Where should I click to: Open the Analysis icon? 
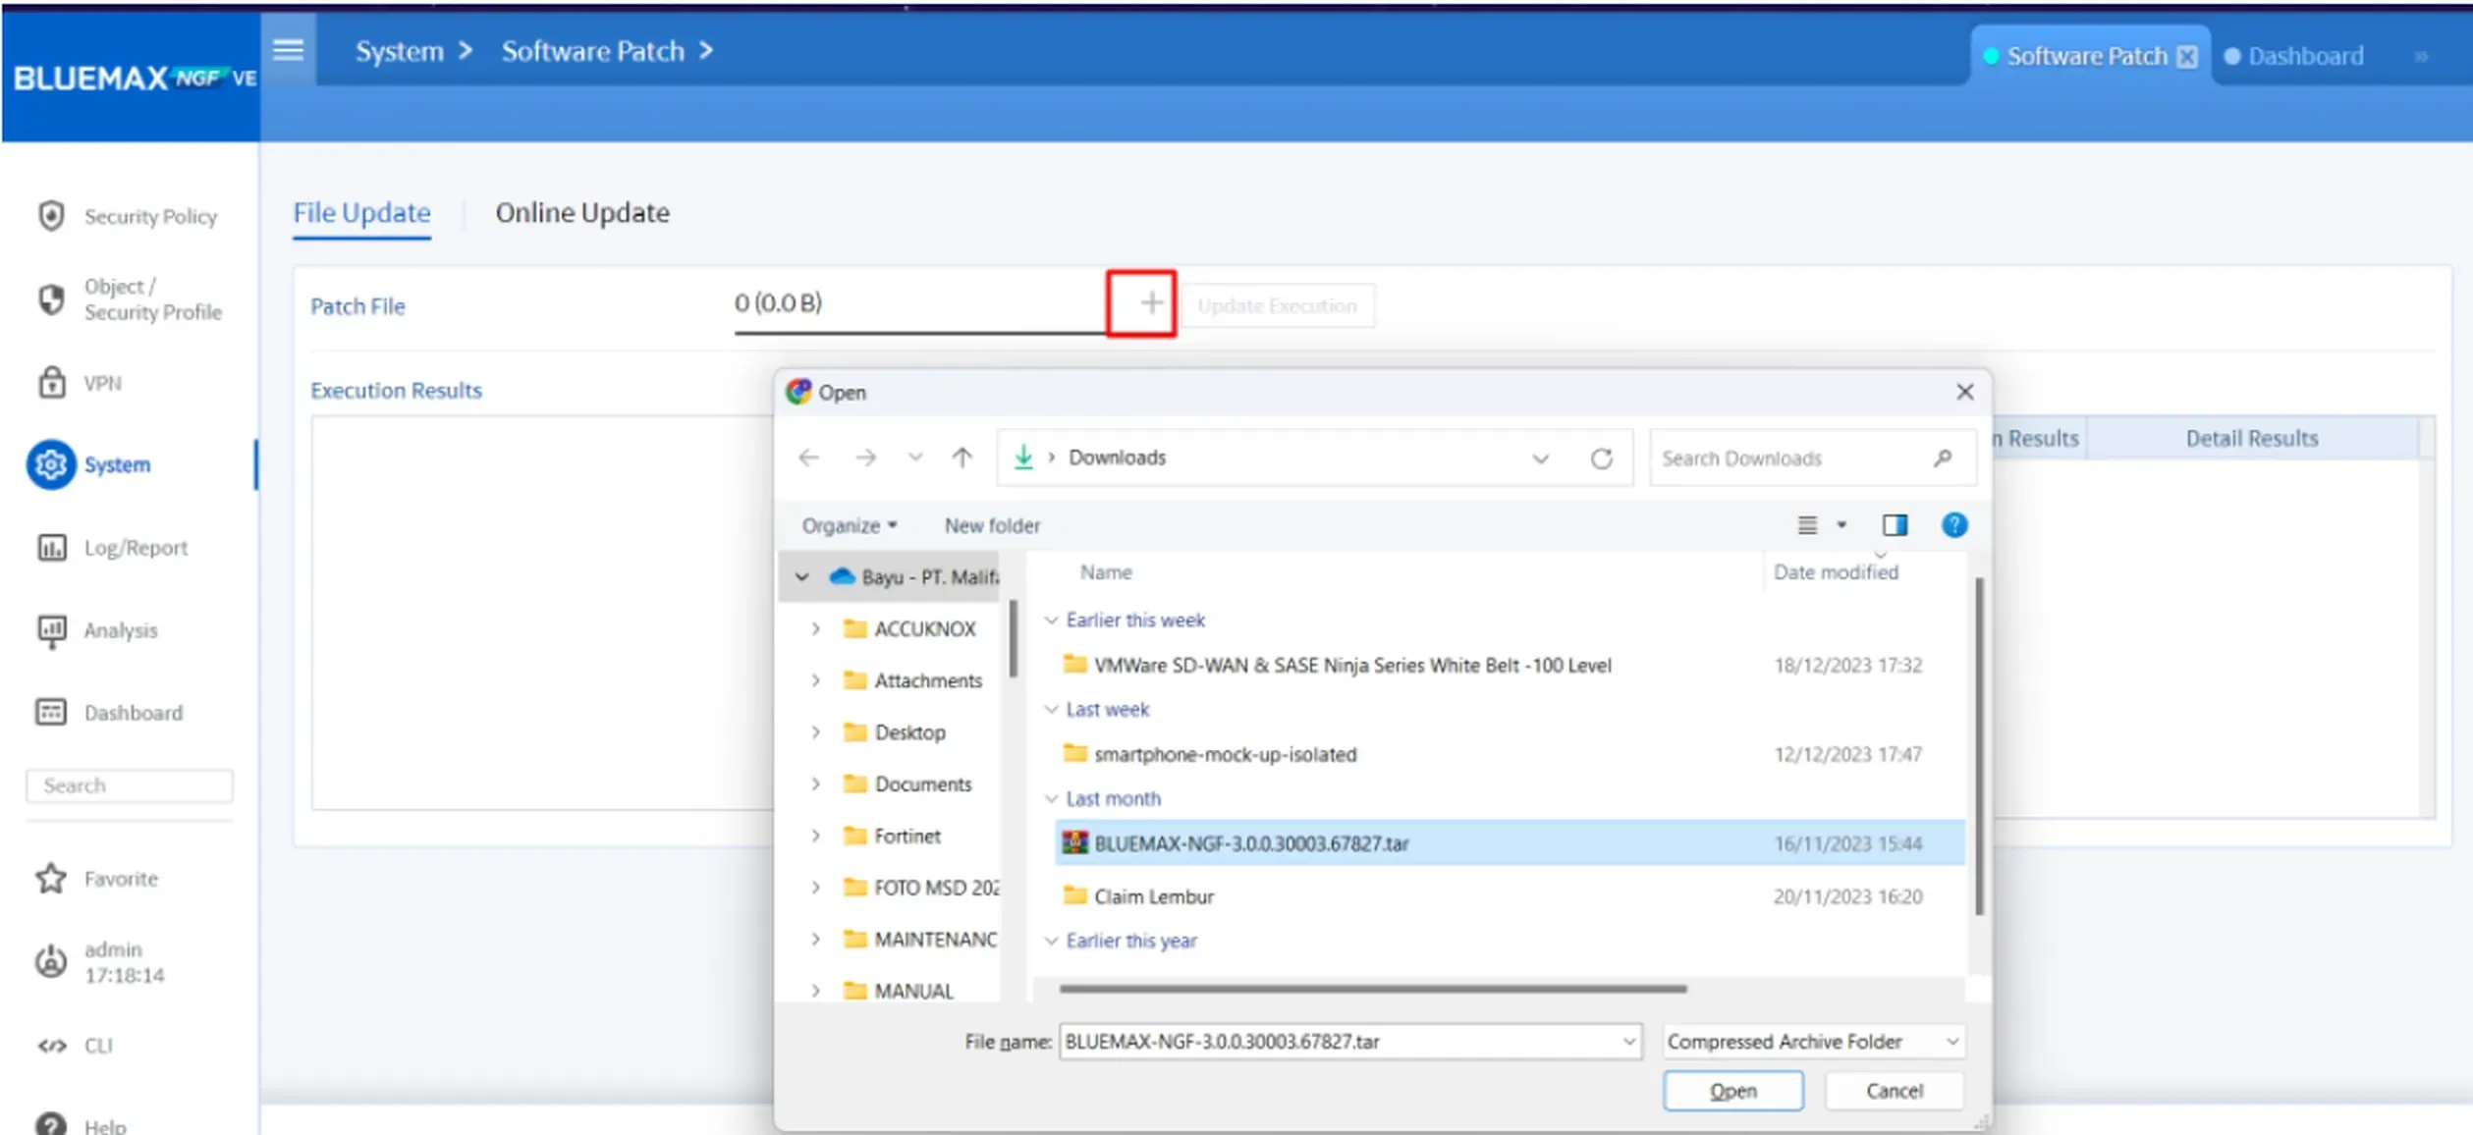tap(51, 630)
